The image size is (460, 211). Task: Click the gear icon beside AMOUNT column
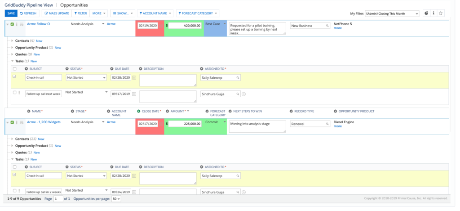click(x=168, y=112)
